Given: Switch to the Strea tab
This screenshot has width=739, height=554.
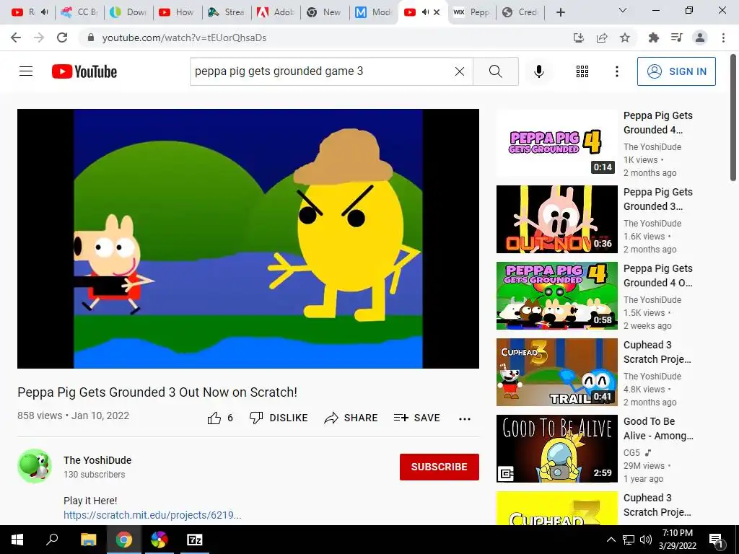Looking at the screenshot, I should pos(226,12).
